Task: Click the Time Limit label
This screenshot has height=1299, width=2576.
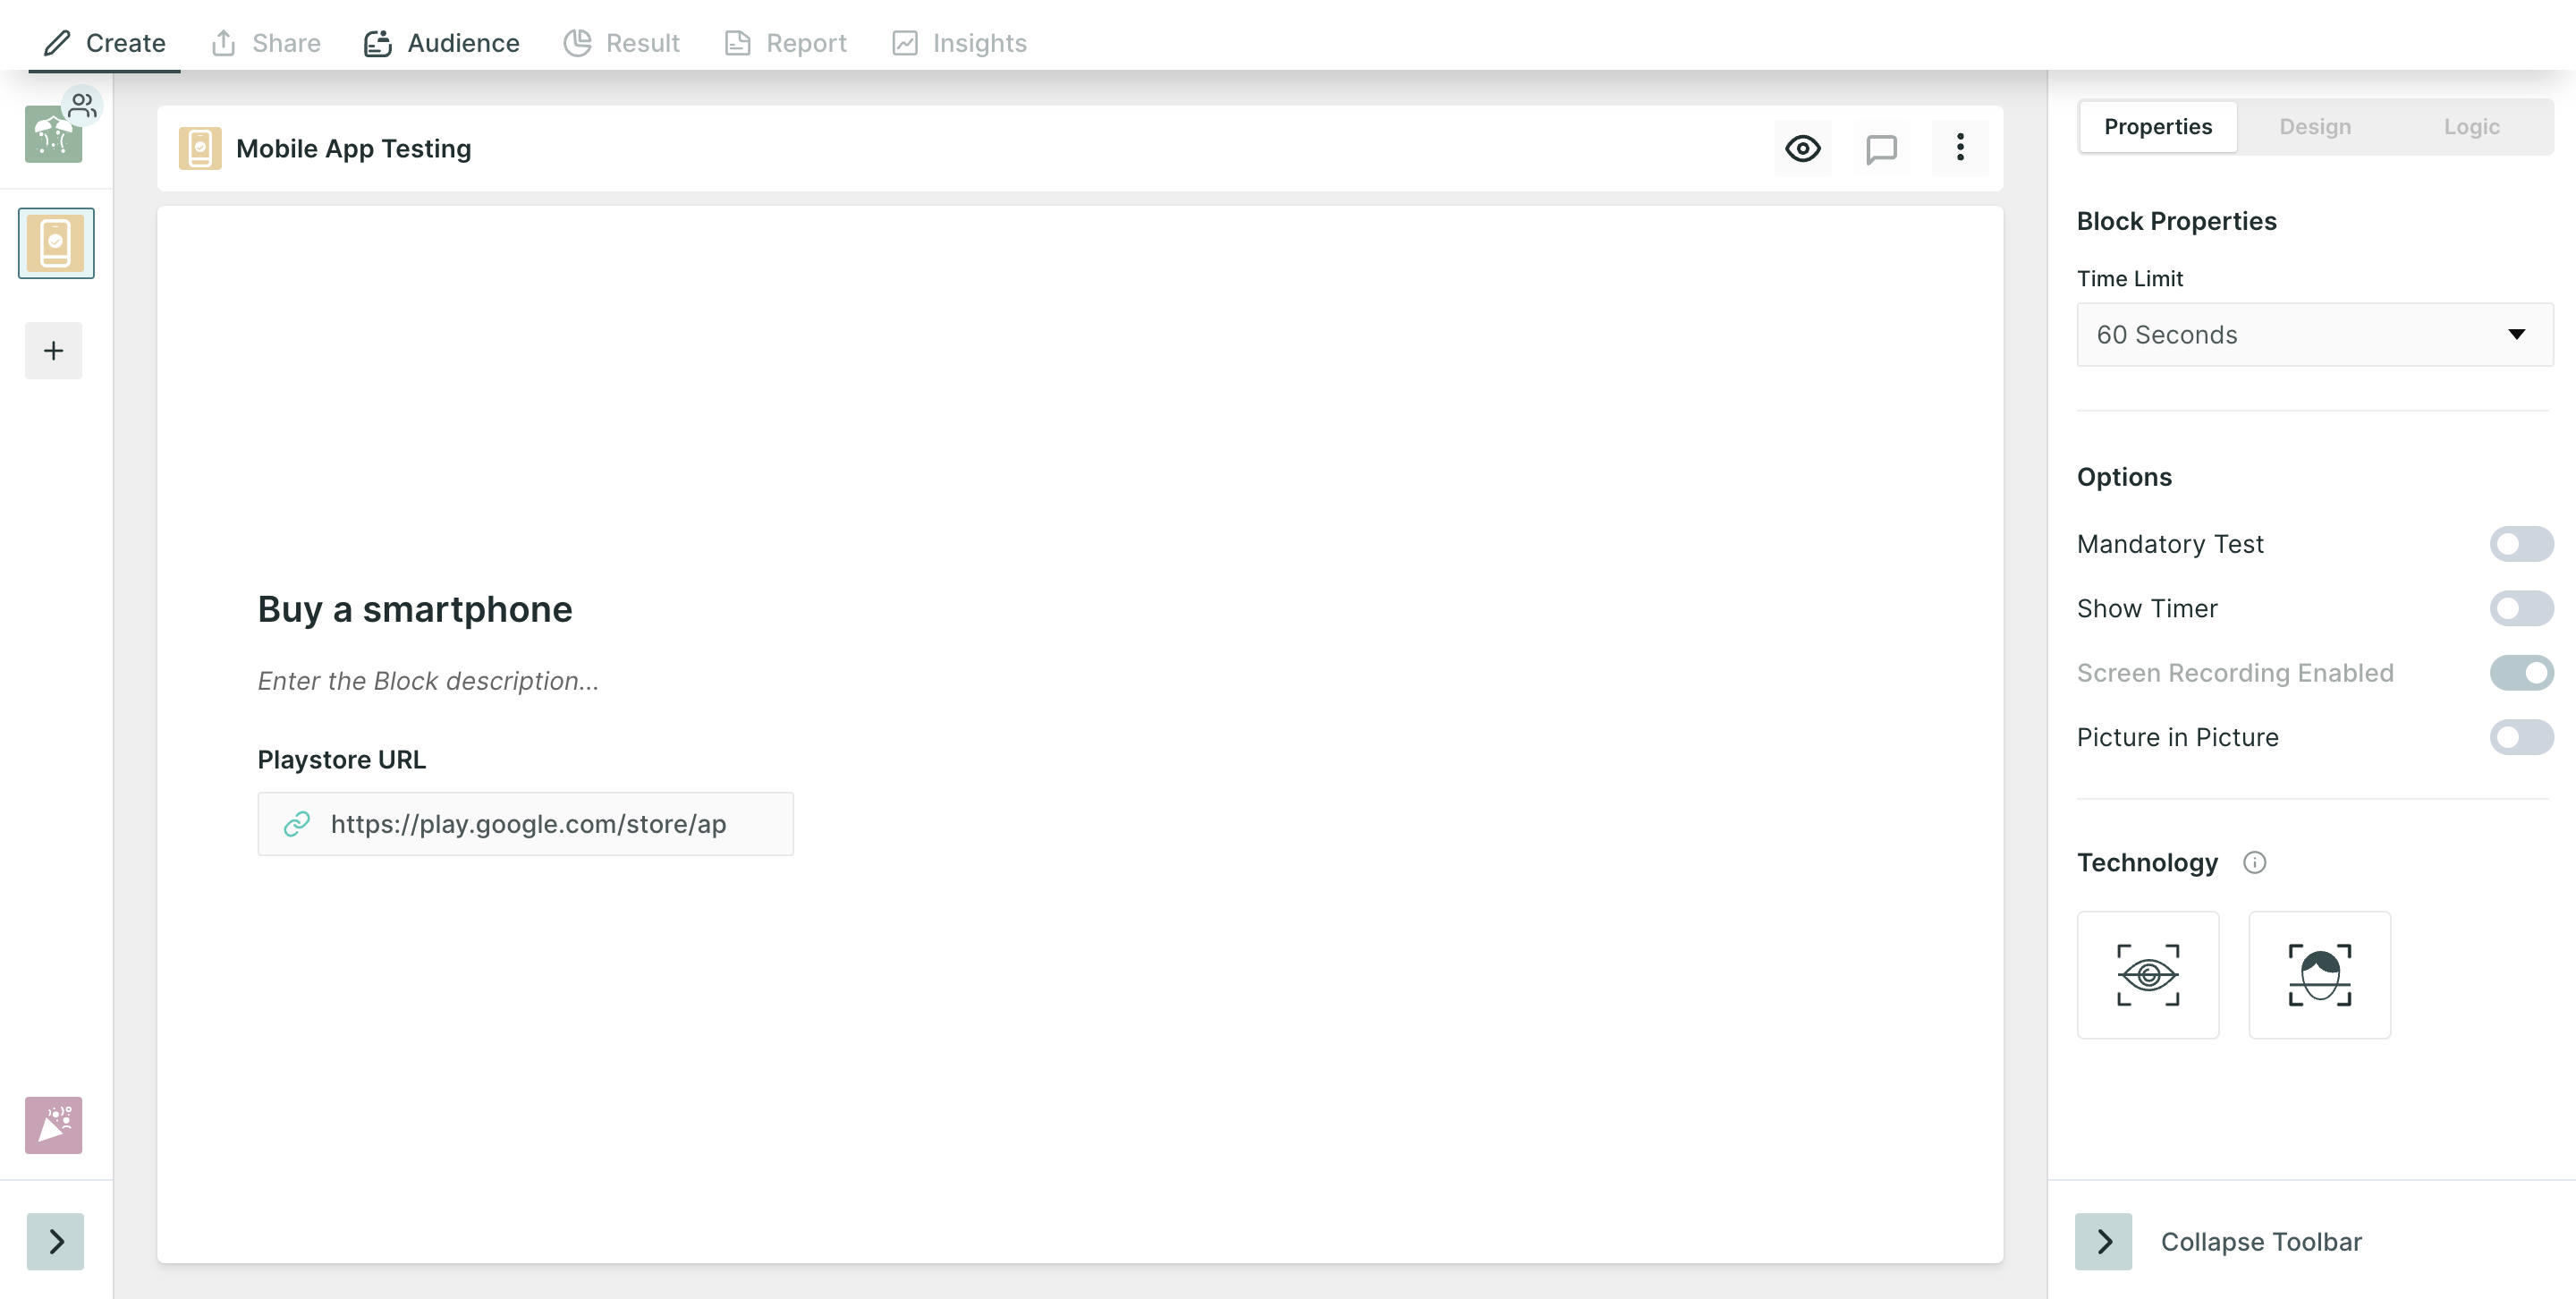Action: point(2129,279)
